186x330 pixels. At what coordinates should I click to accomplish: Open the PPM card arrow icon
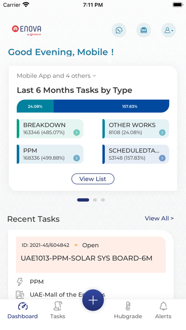coord(77,158)
